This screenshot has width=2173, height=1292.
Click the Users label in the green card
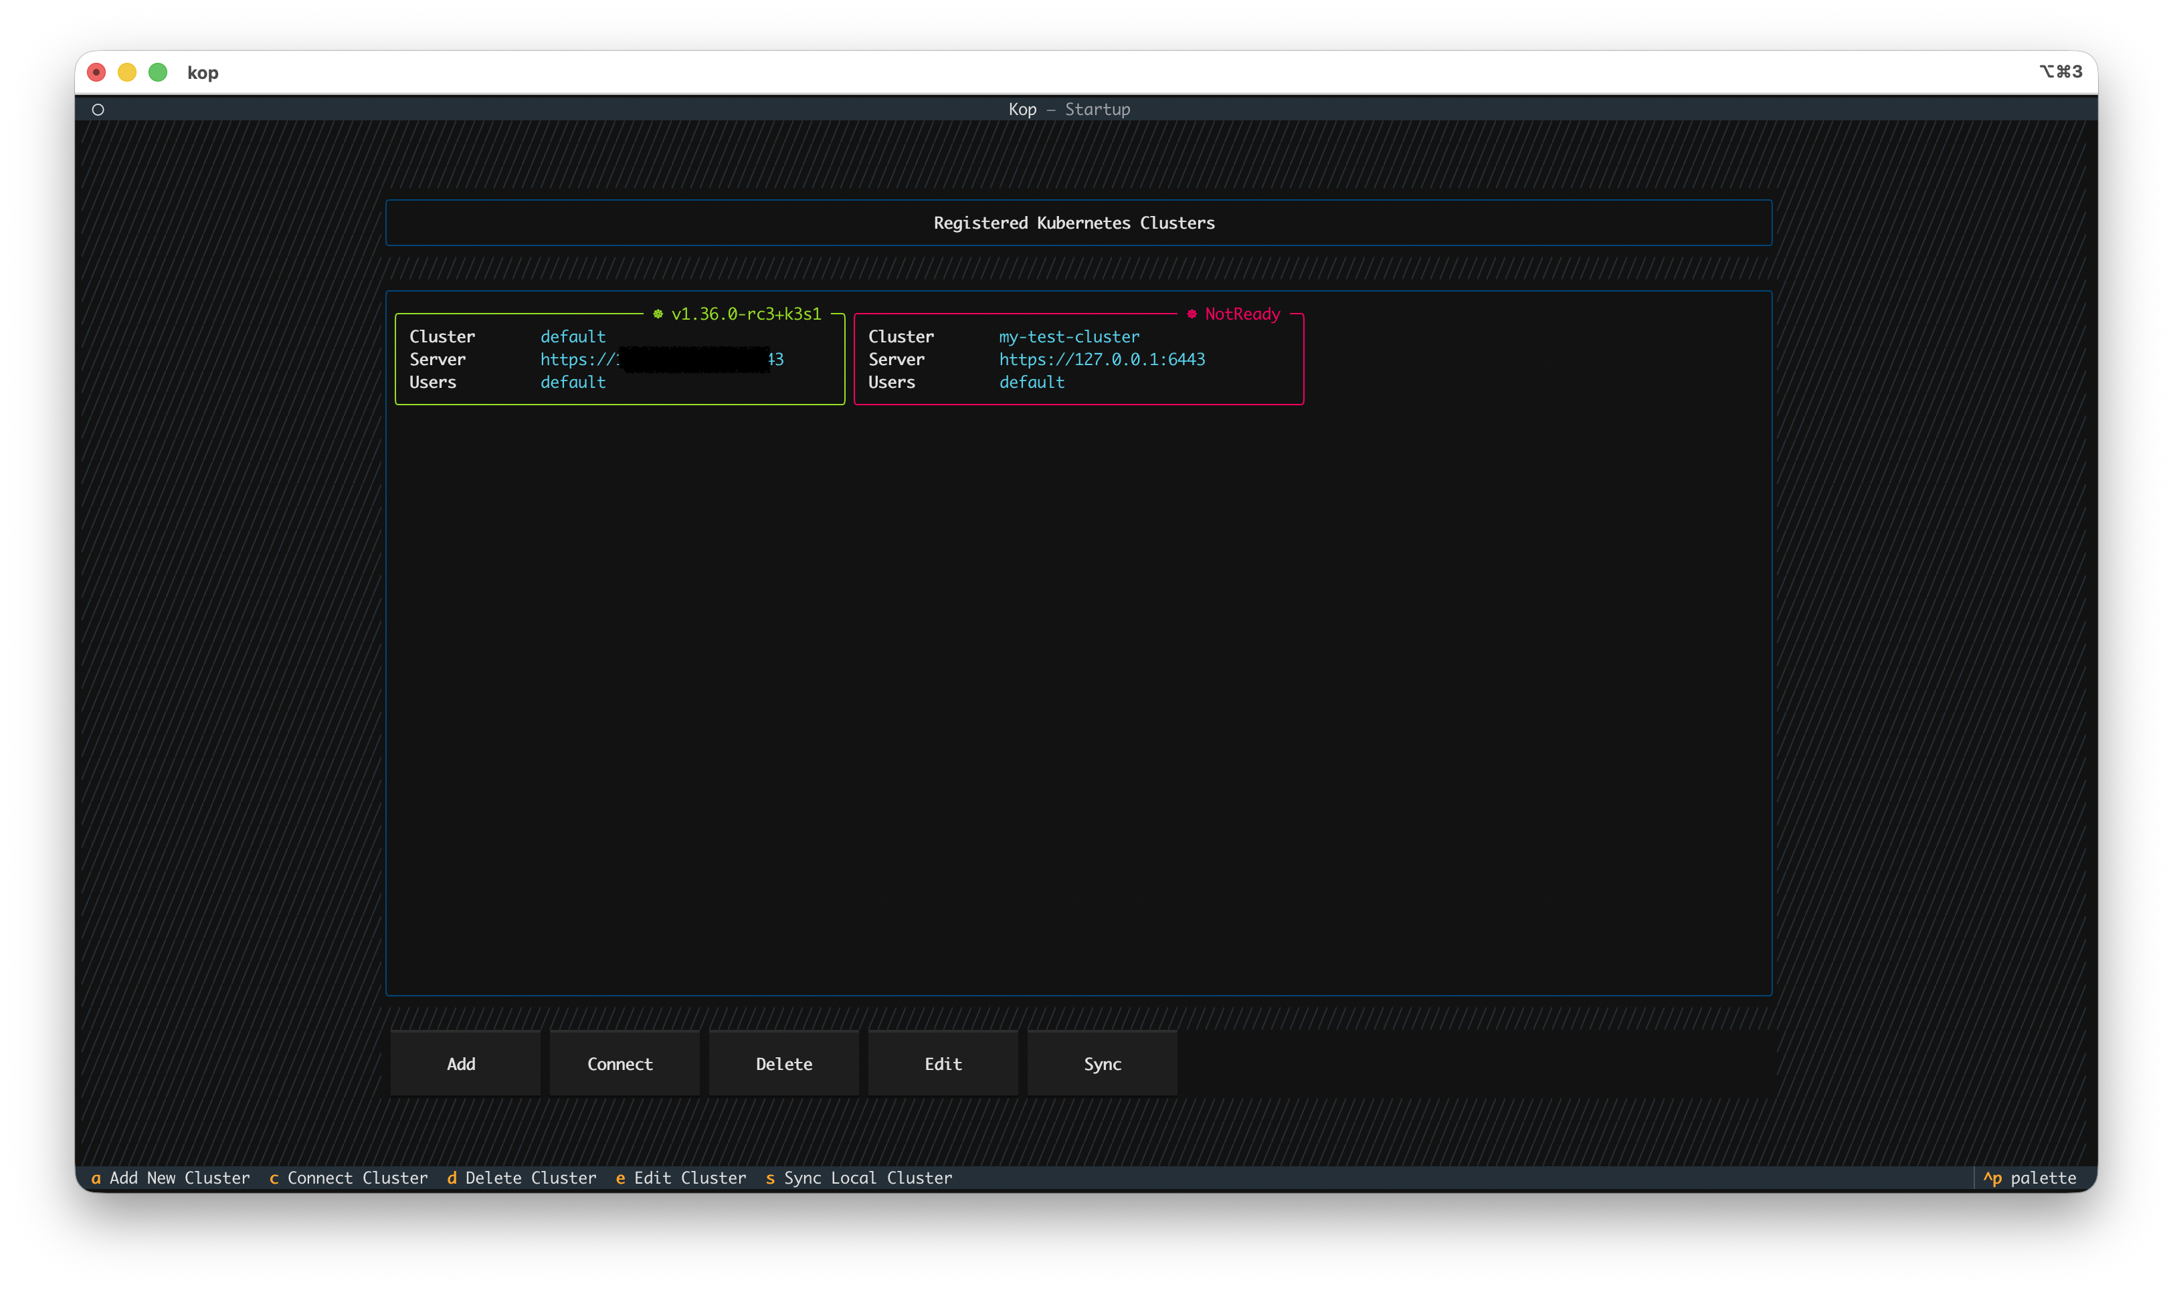click(x=433, y=383)
